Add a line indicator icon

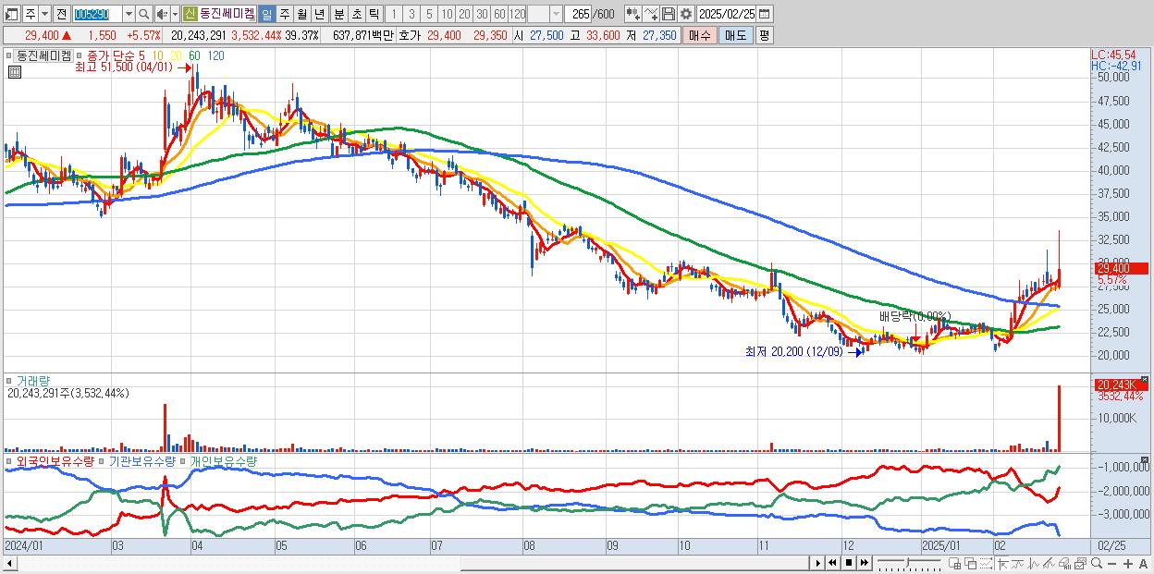pos(651,14)
